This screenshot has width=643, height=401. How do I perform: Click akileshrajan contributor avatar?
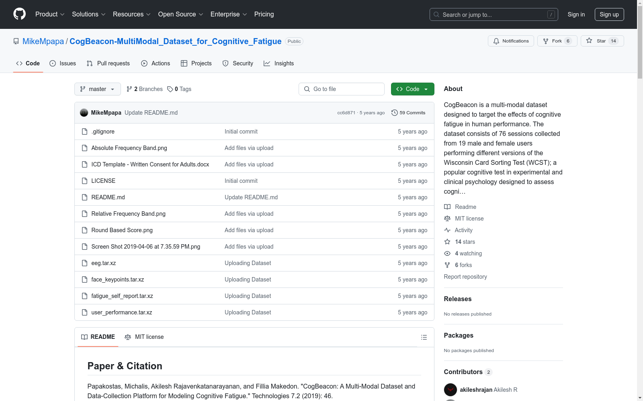451,390
